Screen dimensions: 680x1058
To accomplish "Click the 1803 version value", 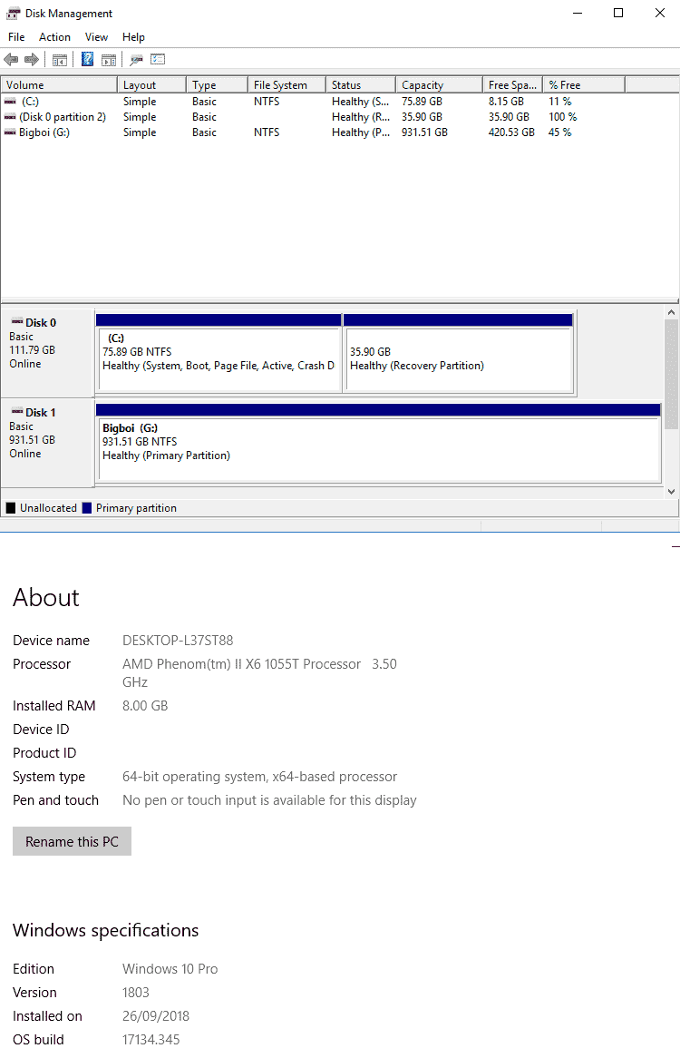I will coord(135,993).
